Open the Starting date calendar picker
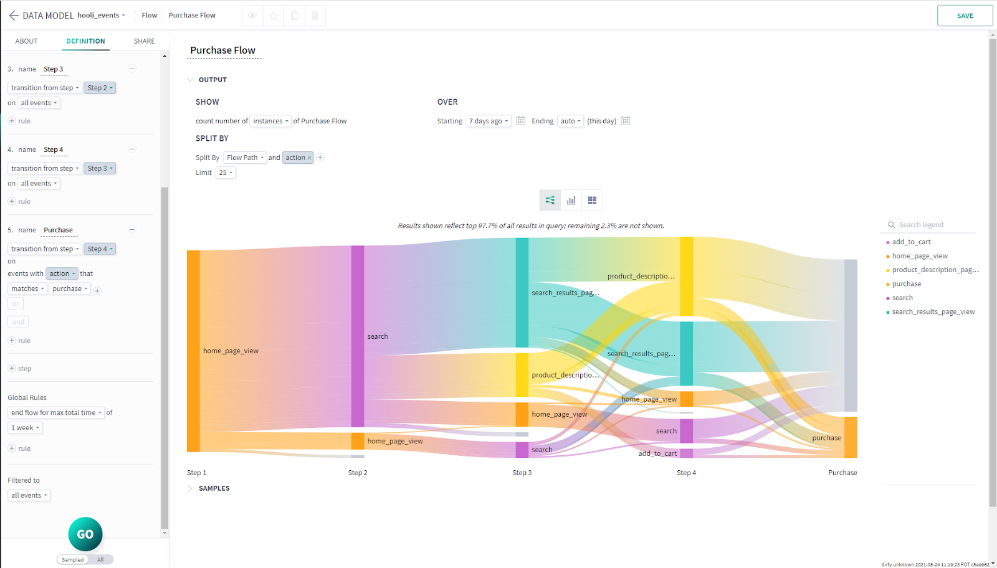The height and width of the screenshot is (568, 997). pyautogui.click(x=521, y=121)
